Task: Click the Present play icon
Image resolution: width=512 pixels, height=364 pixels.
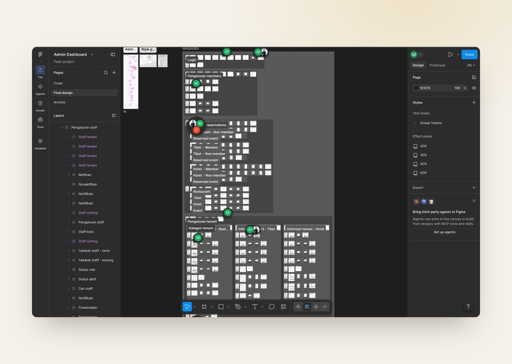Action: 450,54
